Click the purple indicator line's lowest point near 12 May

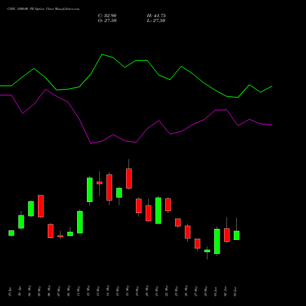91,143
